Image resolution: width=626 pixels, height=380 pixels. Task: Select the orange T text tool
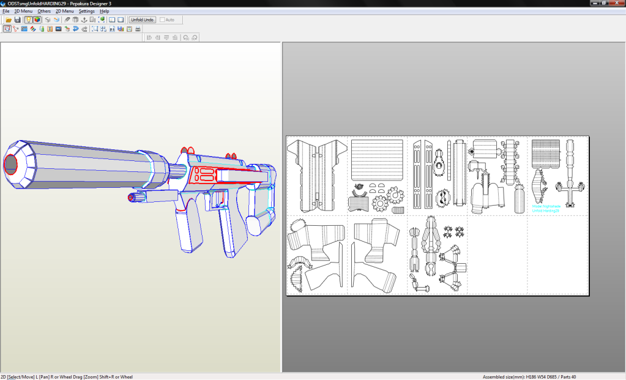(50, 29)
